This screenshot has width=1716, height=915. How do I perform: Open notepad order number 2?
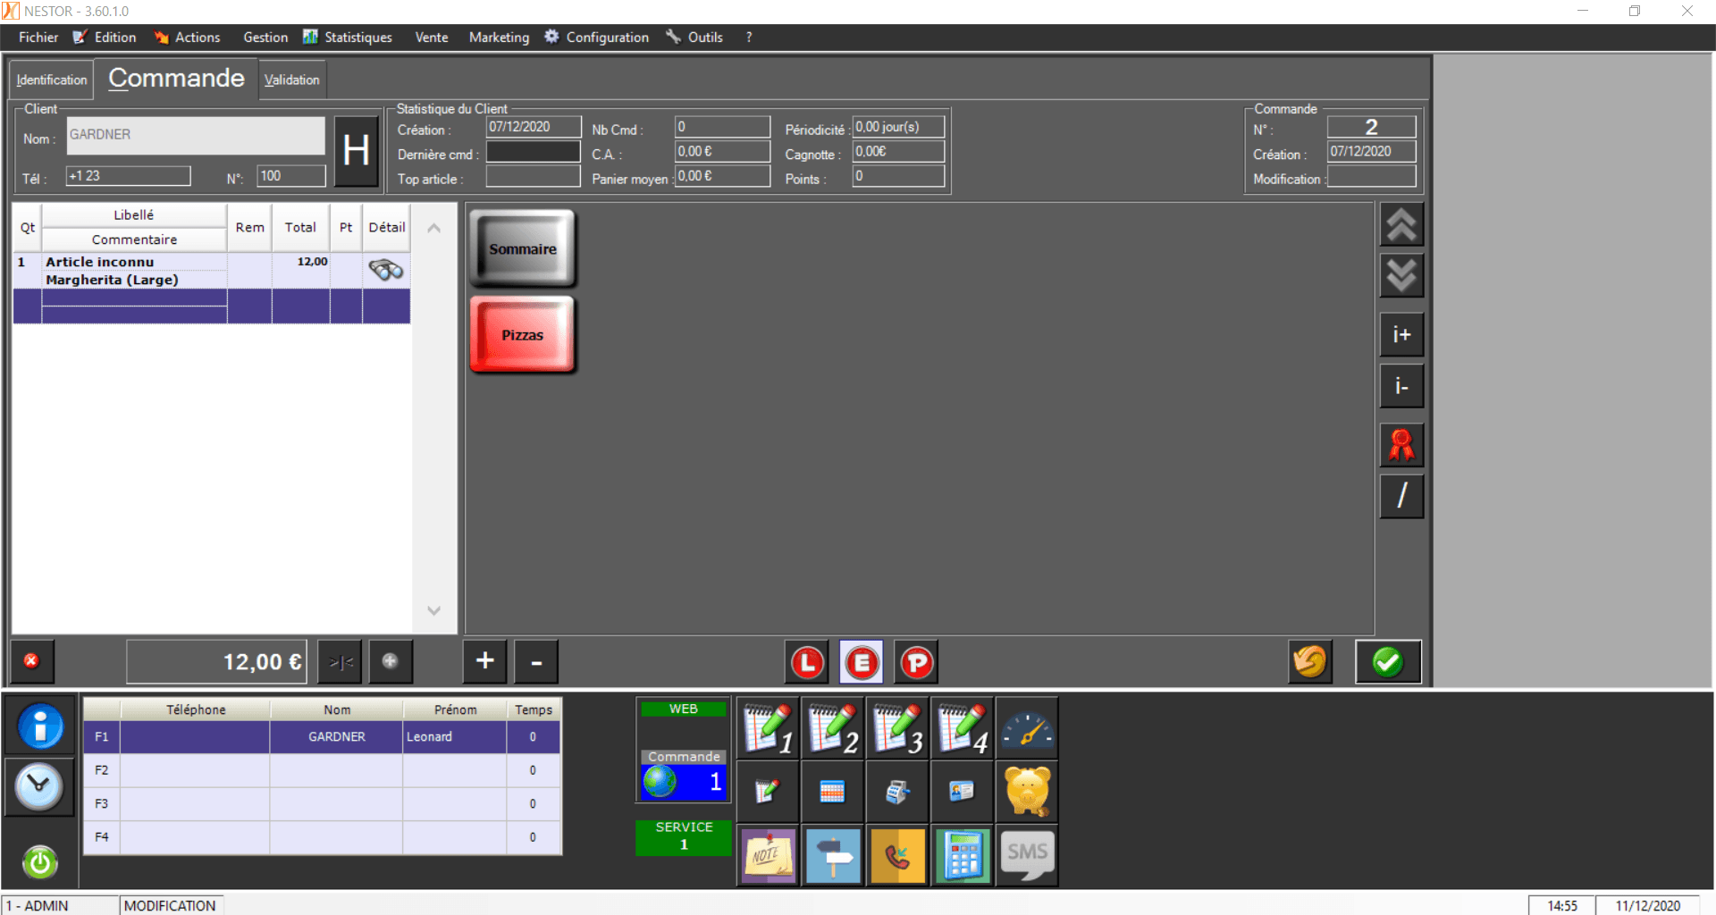pyautogui.click(x=833, y=728)
